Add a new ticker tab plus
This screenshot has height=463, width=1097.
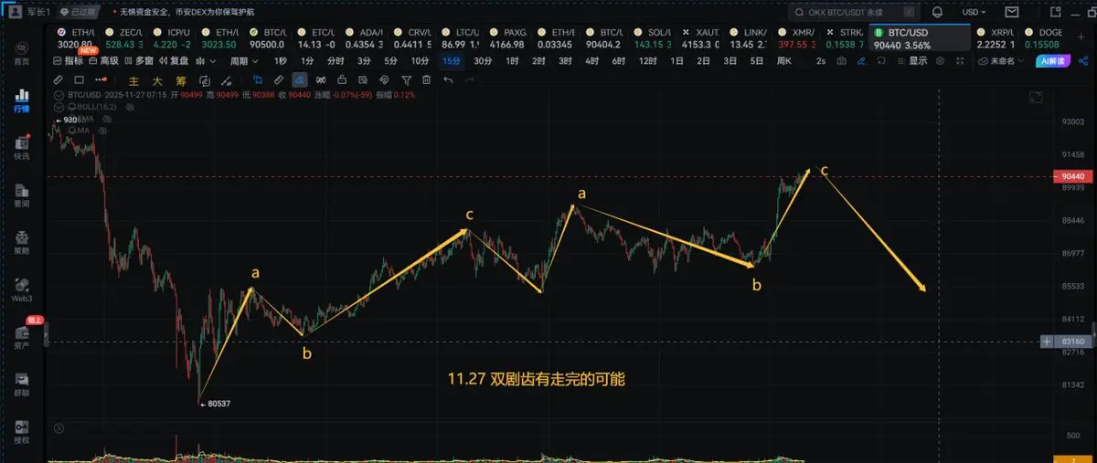[1080, 37]
